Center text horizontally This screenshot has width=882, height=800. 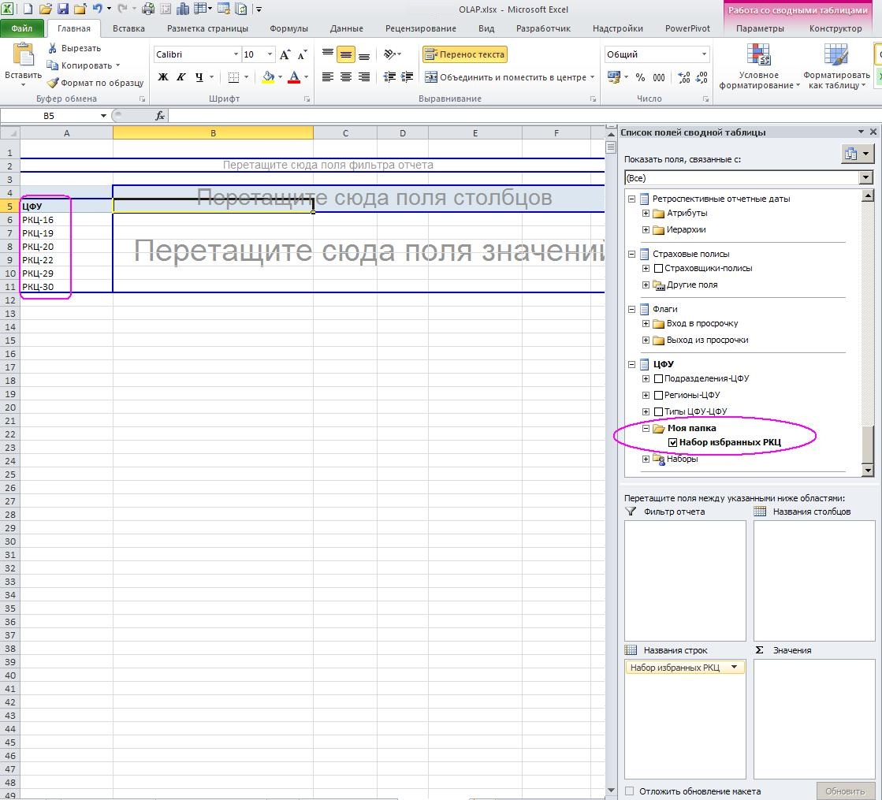[x=346, y=77]
